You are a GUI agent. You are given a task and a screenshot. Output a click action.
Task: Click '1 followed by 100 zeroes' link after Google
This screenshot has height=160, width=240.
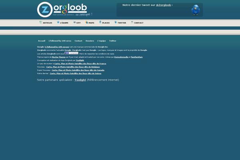(57, 47)
